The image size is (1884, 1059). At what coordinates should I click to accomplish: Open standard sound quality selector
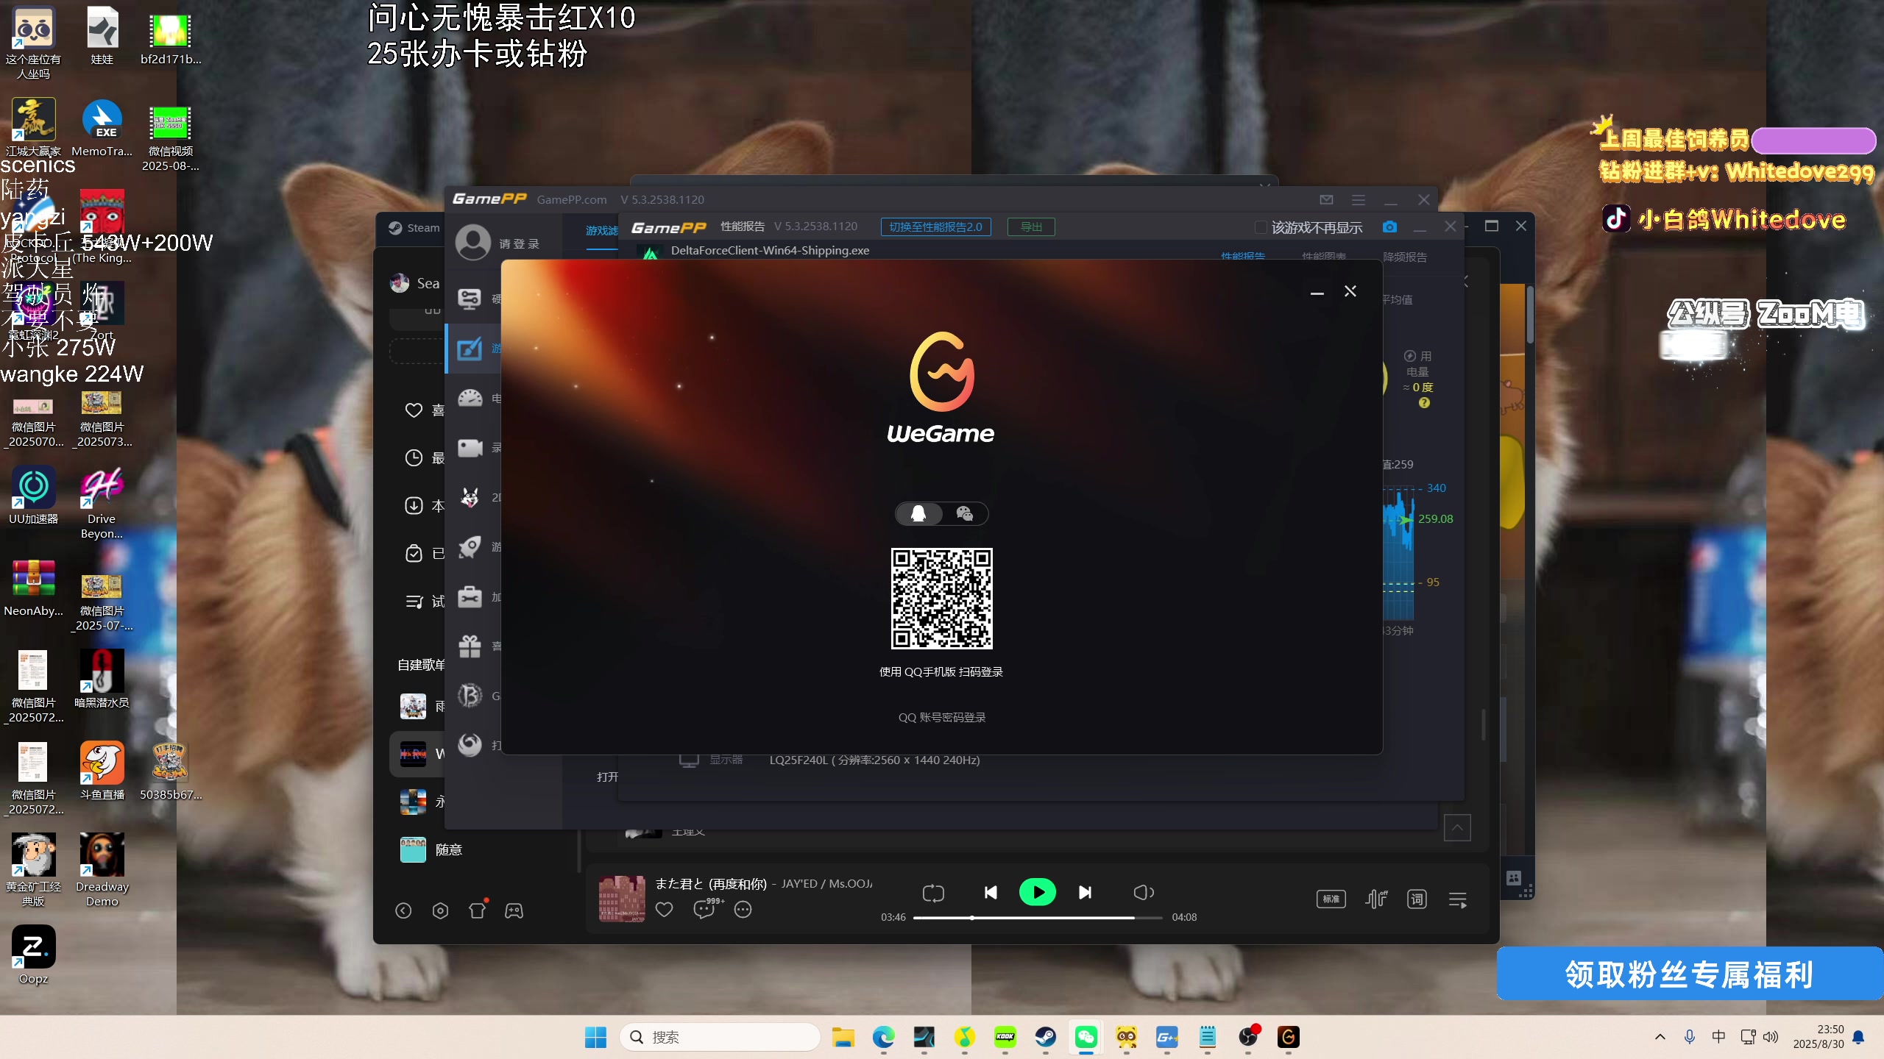[1331, 899]
